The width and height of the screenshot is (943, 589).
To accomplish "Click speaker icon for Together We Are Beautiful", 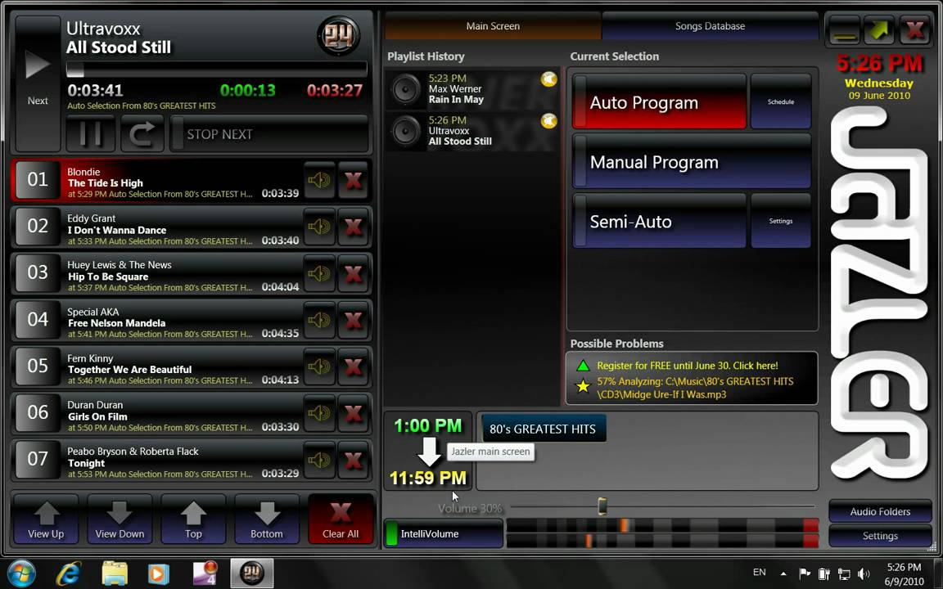I will coord(319,366).
